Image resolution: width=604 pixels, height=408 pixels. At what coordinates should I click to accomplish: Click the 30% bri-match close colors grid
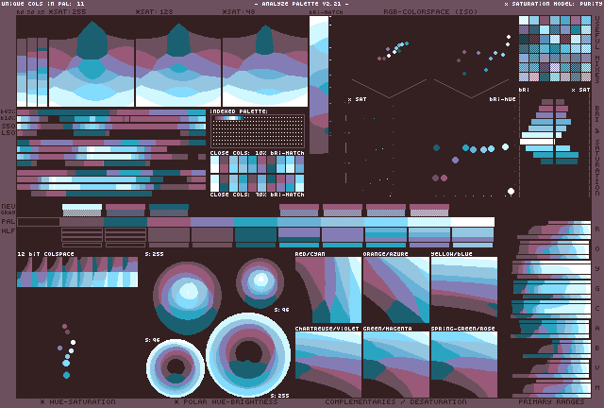(257, 183)
